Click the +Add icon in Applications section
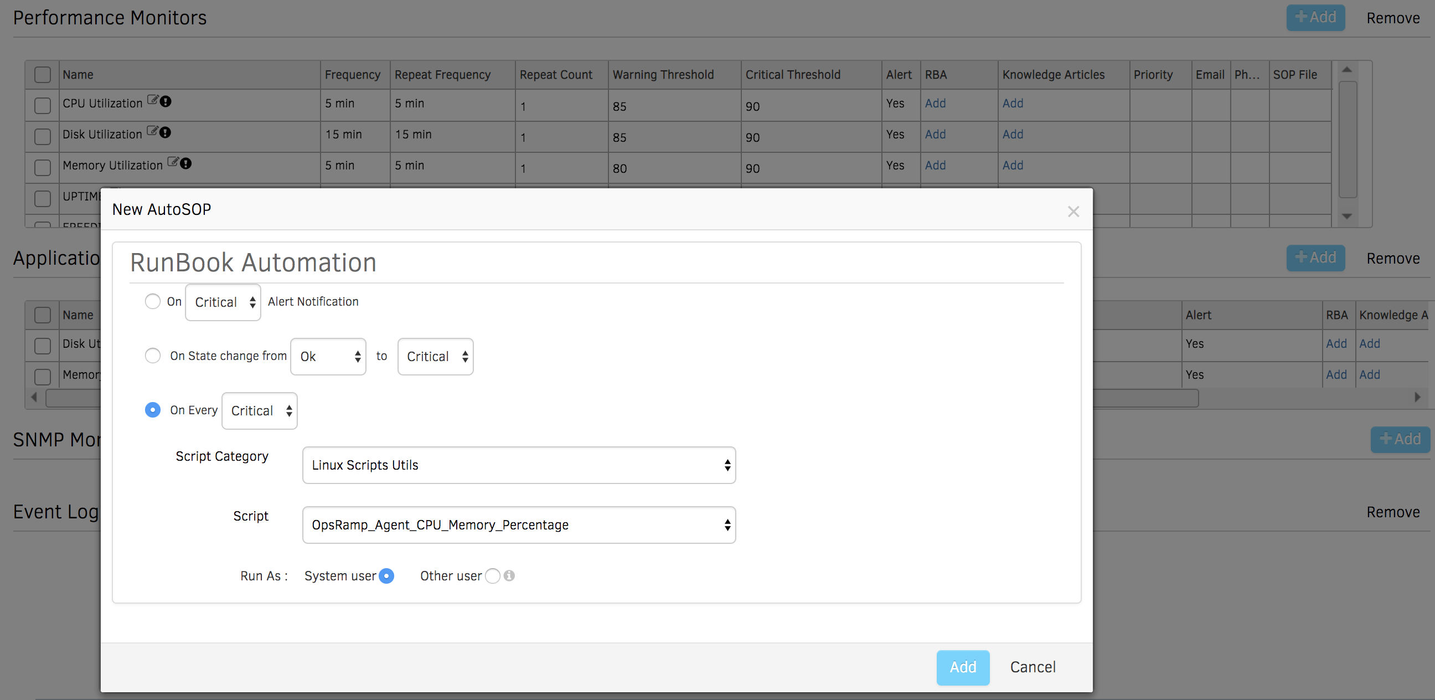 click(1315, 258)
